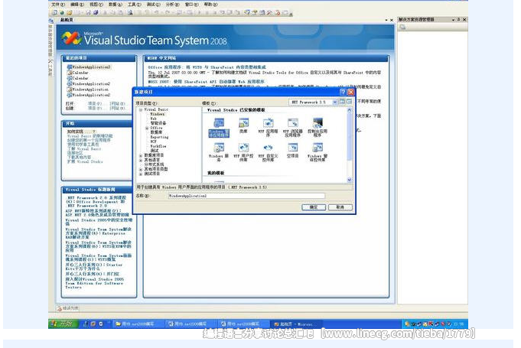Click the pin icon on solution explorer panel

click(458, 20)
